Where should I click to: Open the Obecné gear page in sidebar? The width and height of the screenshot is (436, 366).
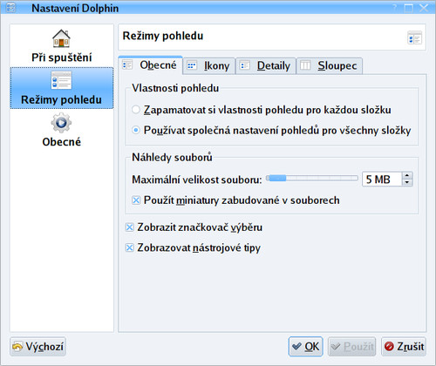tap(61, 130)
